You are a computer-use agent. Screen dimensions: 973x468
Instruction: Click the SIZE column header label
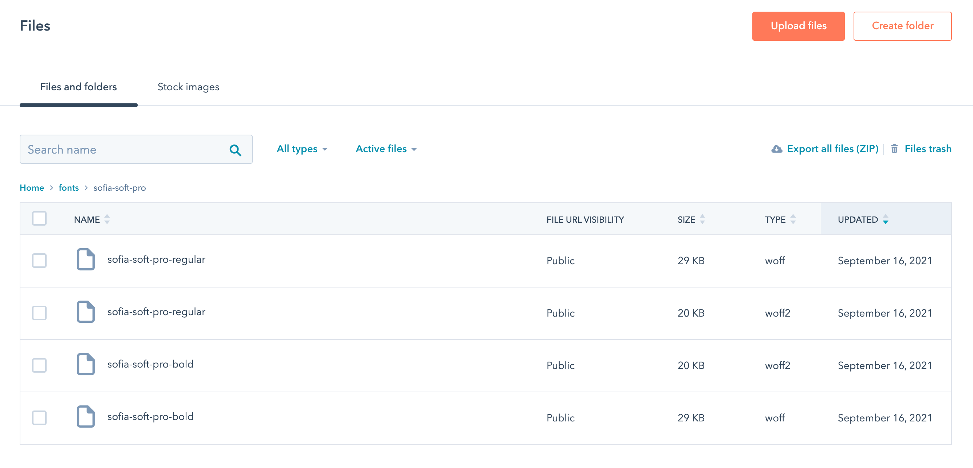[686, 220]
